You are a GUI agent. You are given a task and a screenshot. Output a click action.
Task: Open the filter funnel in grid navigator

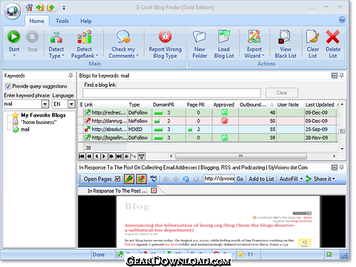[142, 156]
